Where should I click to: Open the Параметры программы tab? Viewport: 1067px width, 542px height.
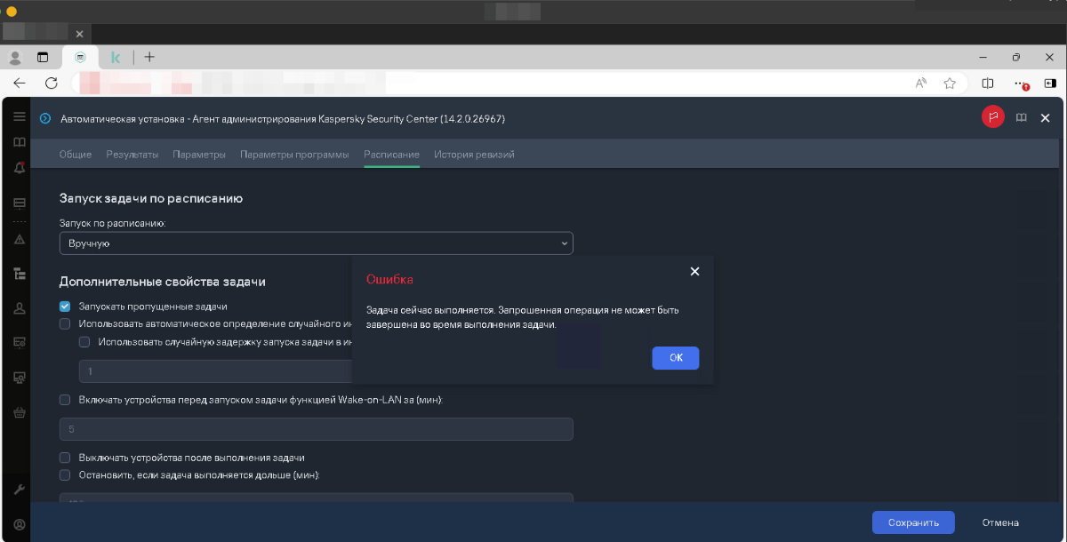coord(294,155)
